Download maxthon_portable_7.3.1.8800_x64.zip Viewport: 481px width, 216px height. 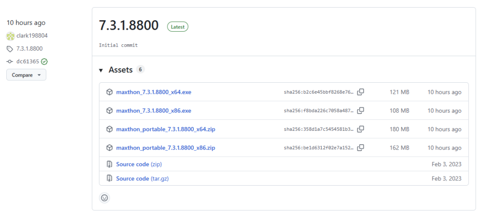[x=165, y=129]
